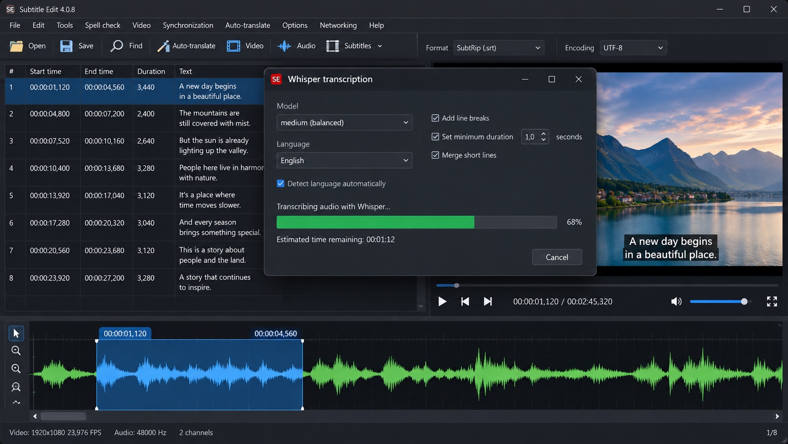Image resolution: width=788 pixels, height=444 pixels.
Task: Open the Spell check menu
Action: 103,25
